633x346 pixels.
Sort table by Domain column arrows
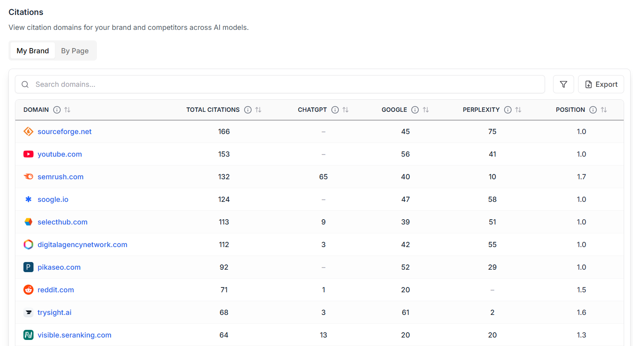67,110
